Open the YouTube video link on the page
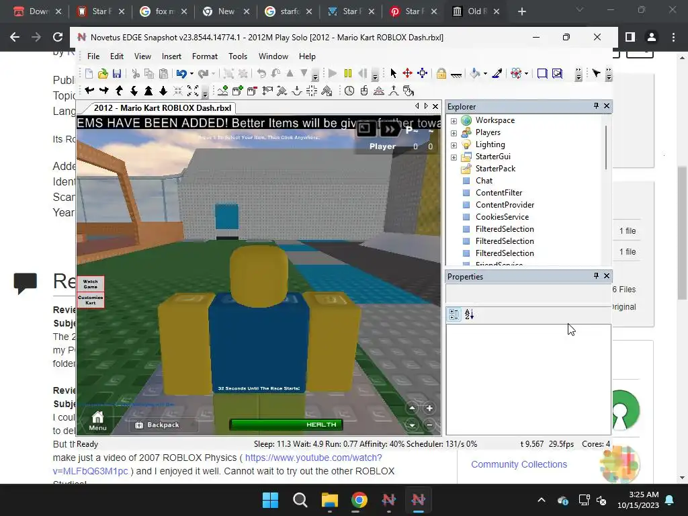688x516 pixels. (x=217, y=464)
